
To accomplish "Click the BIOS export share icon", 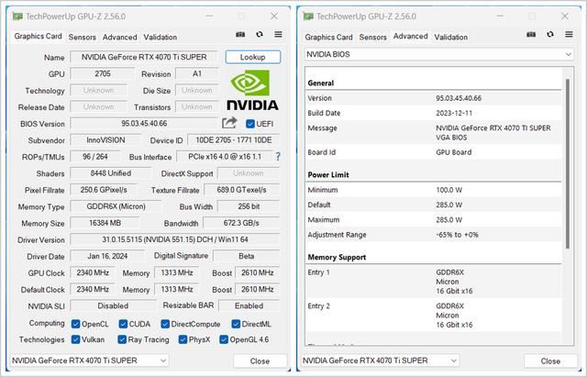I will 229,123.
